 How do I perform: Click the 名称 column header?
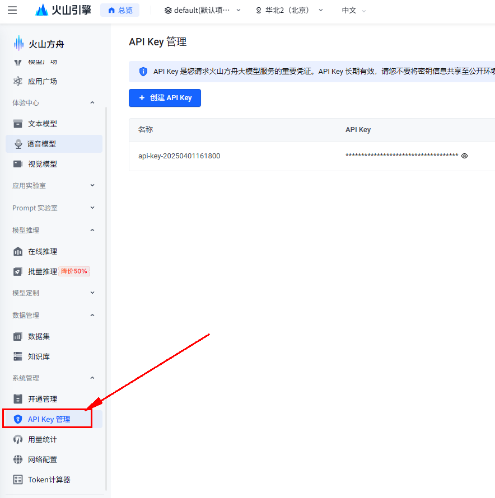146,130
